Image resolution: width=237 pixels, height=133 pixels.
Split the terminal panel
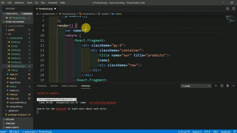point(222,86)
